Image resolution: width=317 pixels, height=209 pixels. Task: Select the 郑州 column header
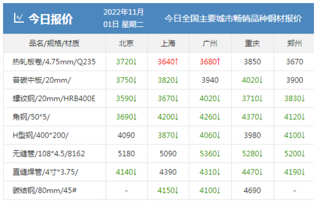(x=294, y=43)
